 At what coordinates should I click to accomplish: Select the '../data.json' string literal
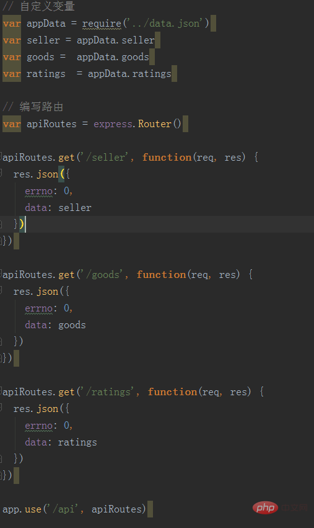point(165,23)
